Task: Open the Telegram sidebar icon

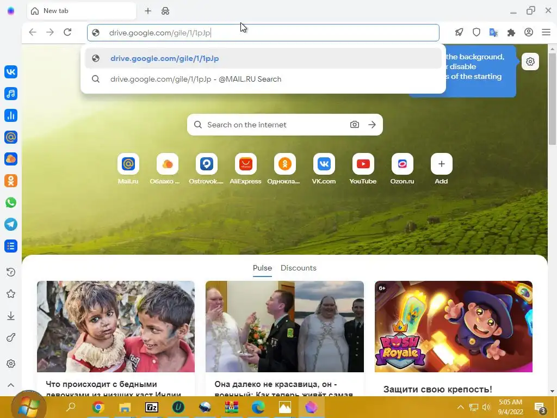Action: coord(11,224)
